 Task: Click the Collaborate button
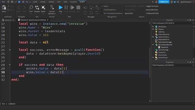click(x=164, y=2)
